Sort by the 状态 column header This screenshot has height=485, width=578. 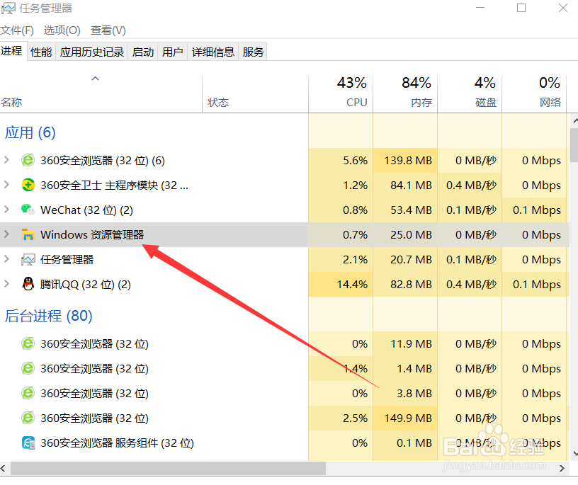tap(255, 93)
